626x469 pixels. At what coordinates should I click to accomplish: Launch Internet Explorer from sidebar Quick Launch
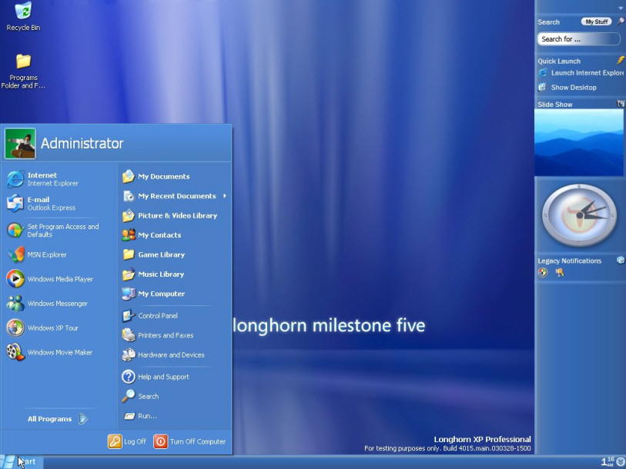click(581, 73)
